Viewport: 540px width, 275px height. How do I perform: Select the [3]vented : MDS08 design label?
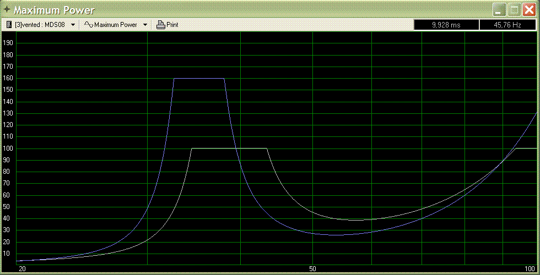[40, 25]
